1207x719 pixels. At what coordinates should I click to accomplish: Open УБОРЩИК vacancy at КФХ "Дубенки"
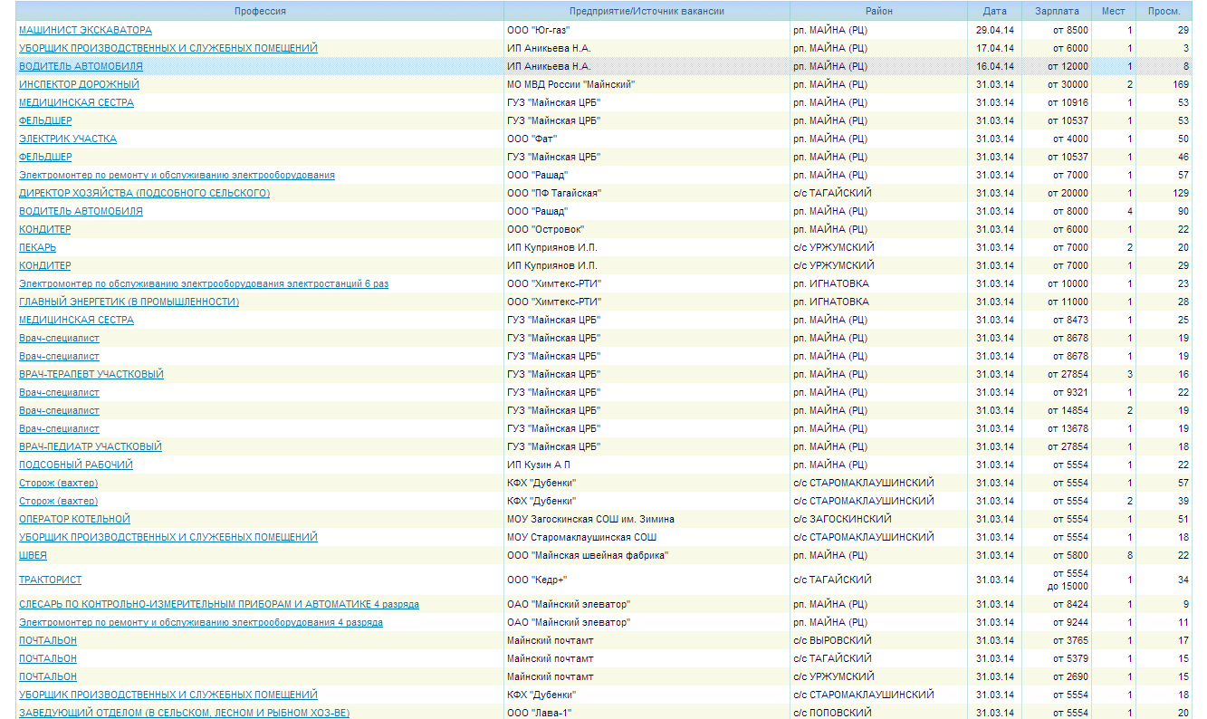168,695
